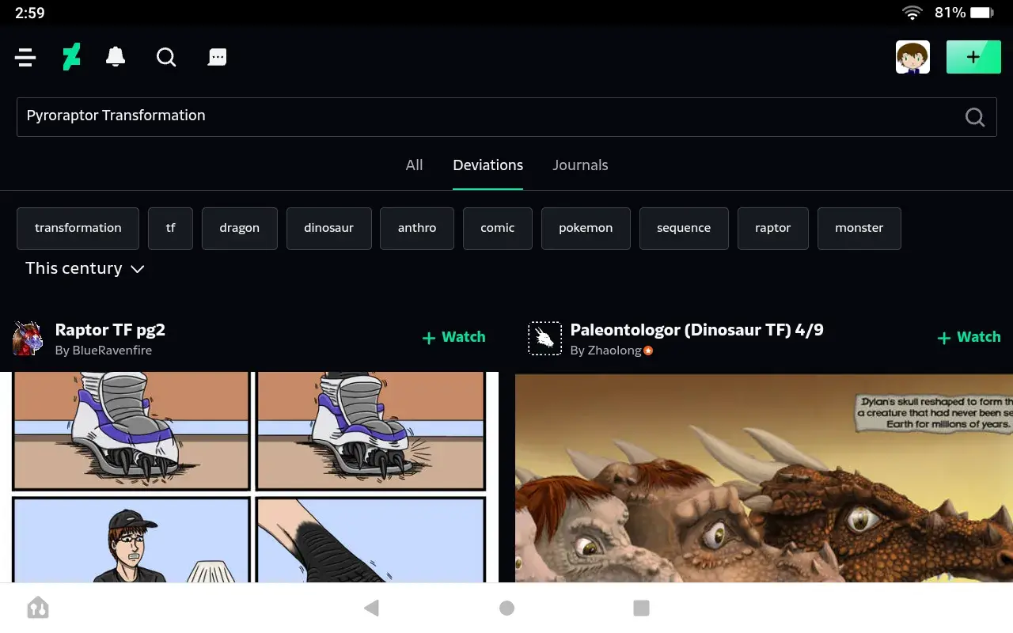This screenshot has height=633, width=1013.
Task: Open BlueRavenfire's avatar
Action: (28, 339)
